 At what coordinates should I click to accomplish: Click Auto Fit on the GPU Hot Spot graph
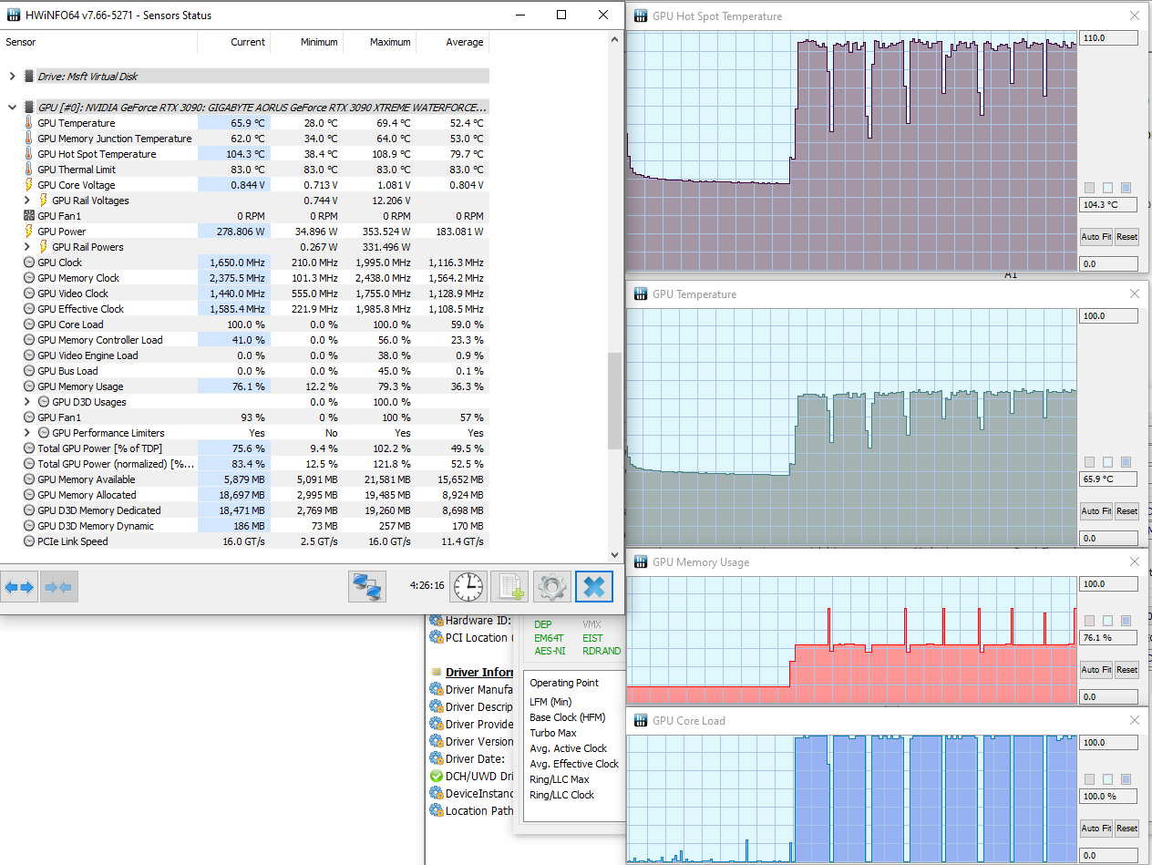pos(1095,236)
